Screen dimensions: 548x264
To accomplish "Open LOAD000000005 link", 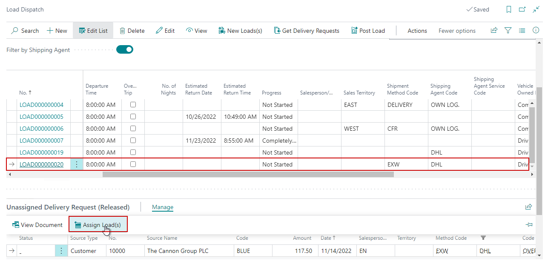I will coord(41,117).
